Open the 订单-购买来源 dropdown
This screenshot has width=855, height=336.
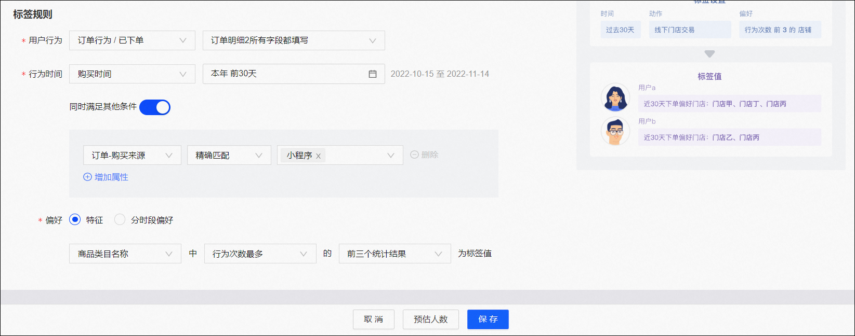(x=132, y=155)
